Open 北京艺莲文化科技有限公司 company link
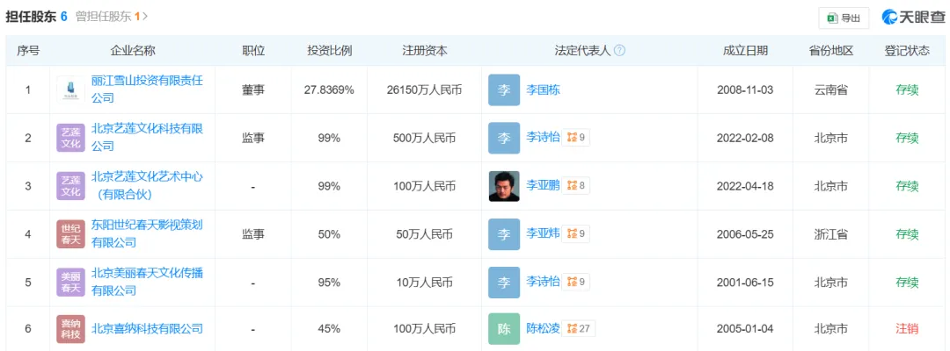The width and height of the screenshot is (950, 351). [x=147, y=137]
